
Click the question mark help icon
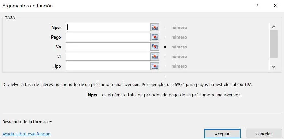257,6
